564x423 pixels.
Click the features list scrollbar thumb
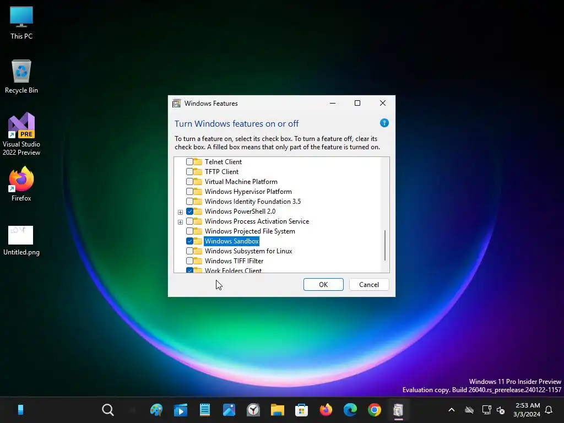(x=385, y=245)
